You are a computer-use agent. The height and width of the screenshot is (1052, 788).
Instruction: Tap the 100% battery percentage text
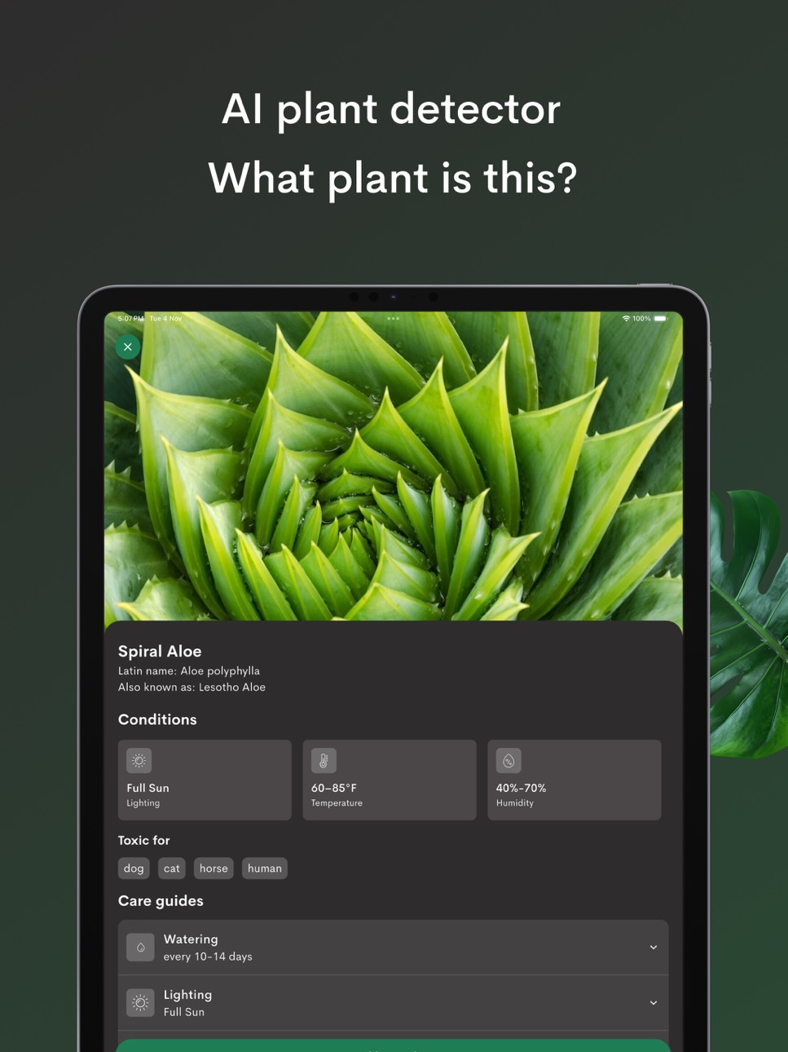point(642,319)
